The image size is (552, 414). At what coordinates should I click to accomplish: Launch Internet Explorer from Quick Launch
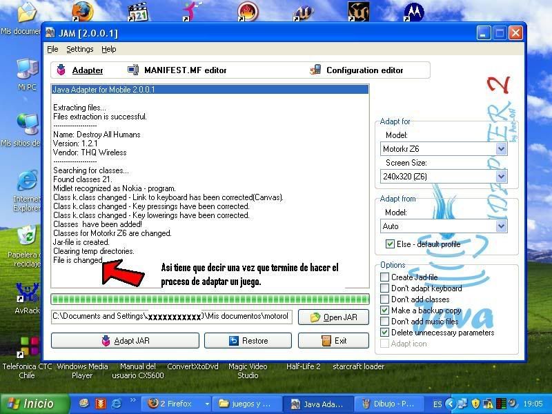pos(117,404)
